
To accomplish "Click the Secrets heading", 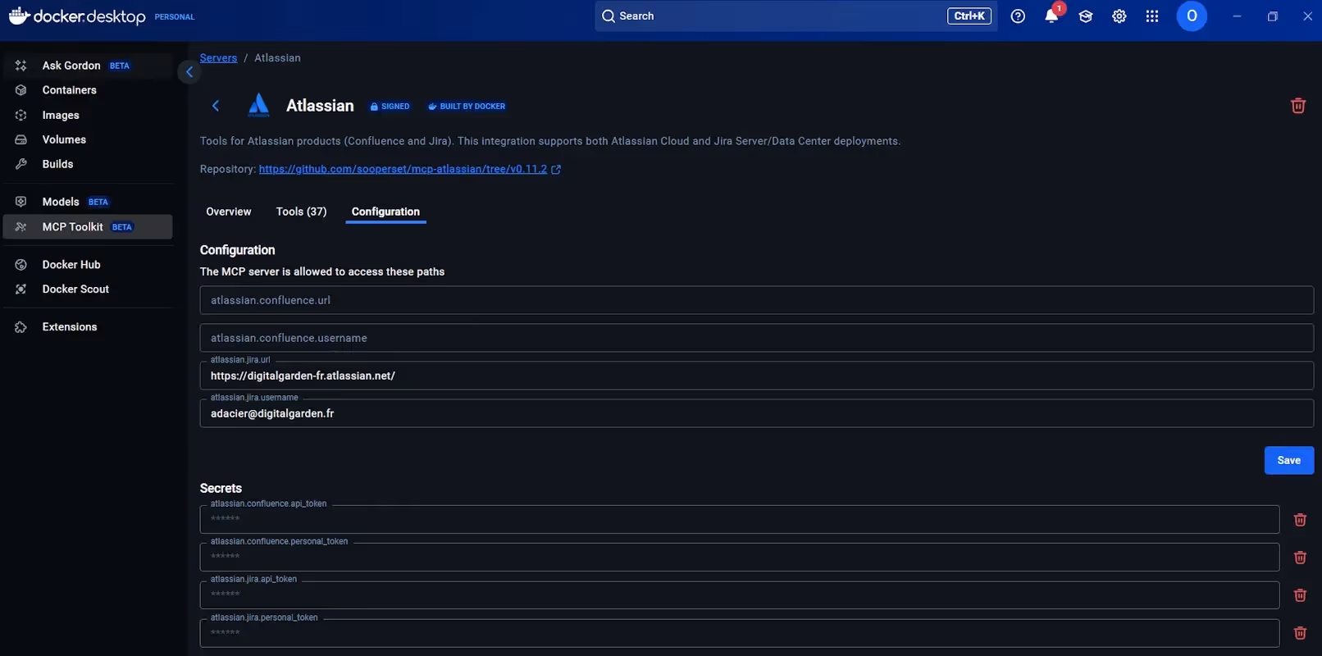I will 221,488.
